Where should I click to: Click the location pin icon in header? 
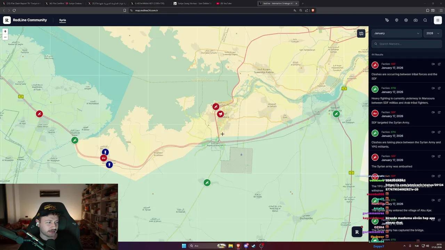397,20
